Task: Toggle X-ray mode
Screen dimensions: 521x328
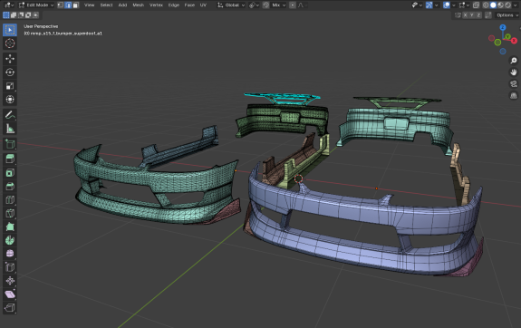Action: pos(476,5)
